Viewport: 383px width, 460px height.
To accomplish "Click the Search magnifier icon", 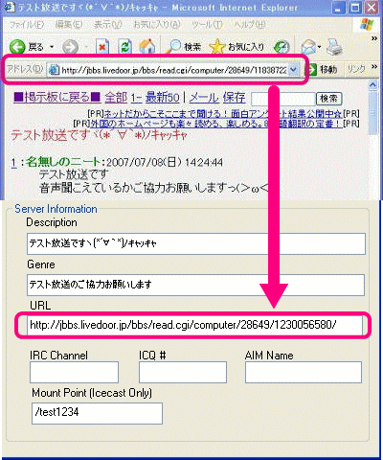I will pyautogui.click(x=174, y=47).
